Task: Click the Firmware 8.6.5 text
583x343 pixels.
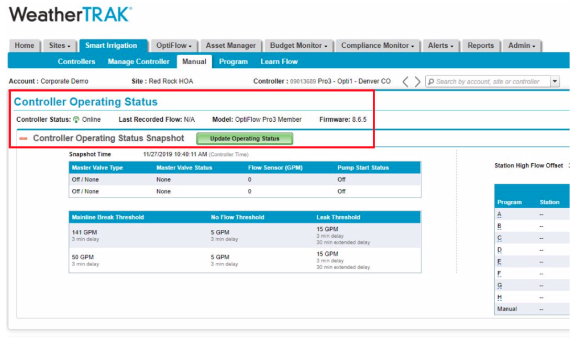Action: [x=343, y=119]
